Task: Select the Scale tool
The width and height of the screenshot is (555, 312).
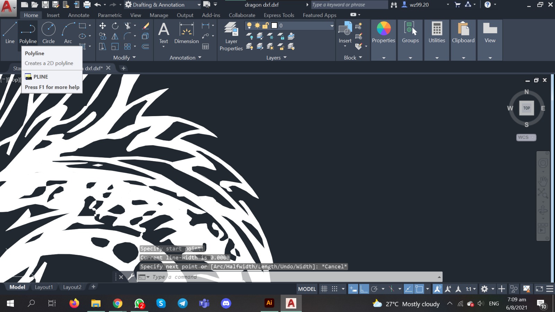Action: tap(115, 46)
